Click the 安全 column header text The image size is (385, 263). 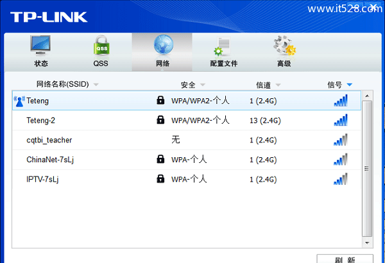point(188,85)
